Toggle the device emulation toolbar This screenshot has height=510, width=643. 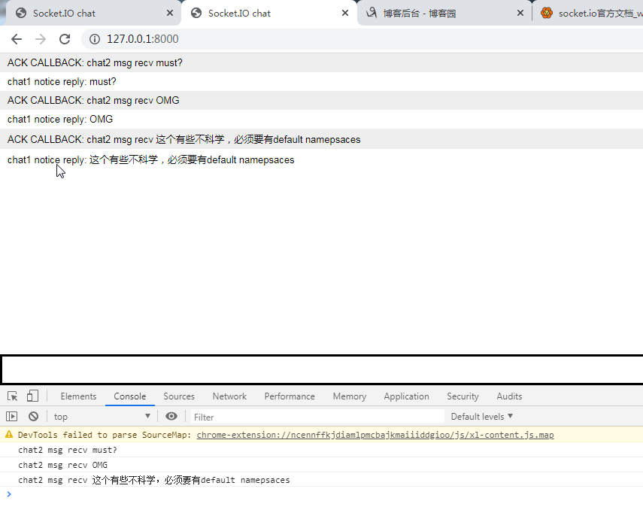coord(31,396)
